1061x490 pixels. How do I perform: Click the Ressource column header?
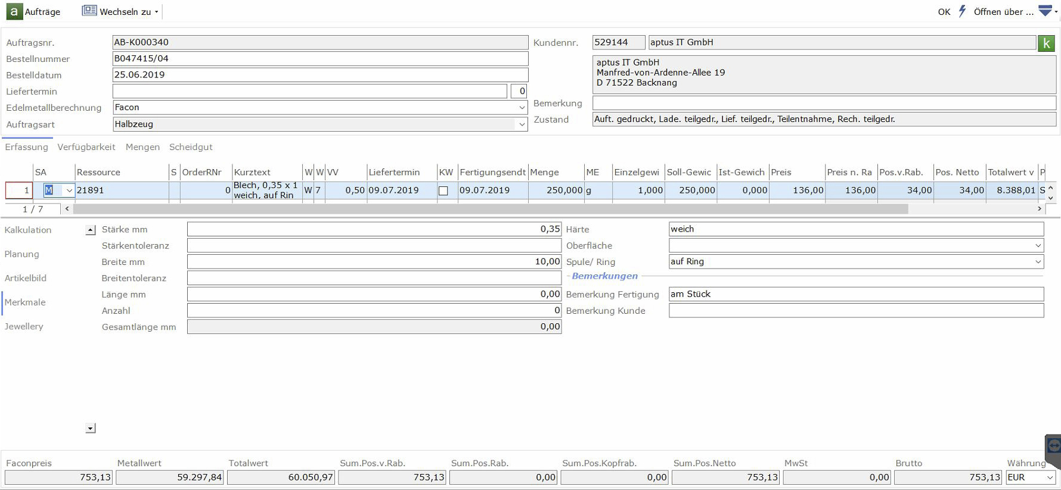(122, 172)
